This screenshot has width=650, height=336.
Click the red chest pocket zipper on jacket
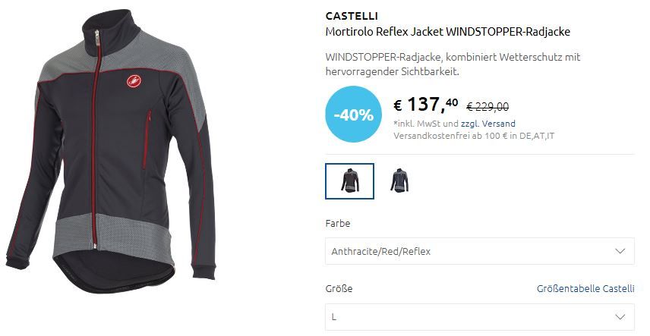point(147,140)
